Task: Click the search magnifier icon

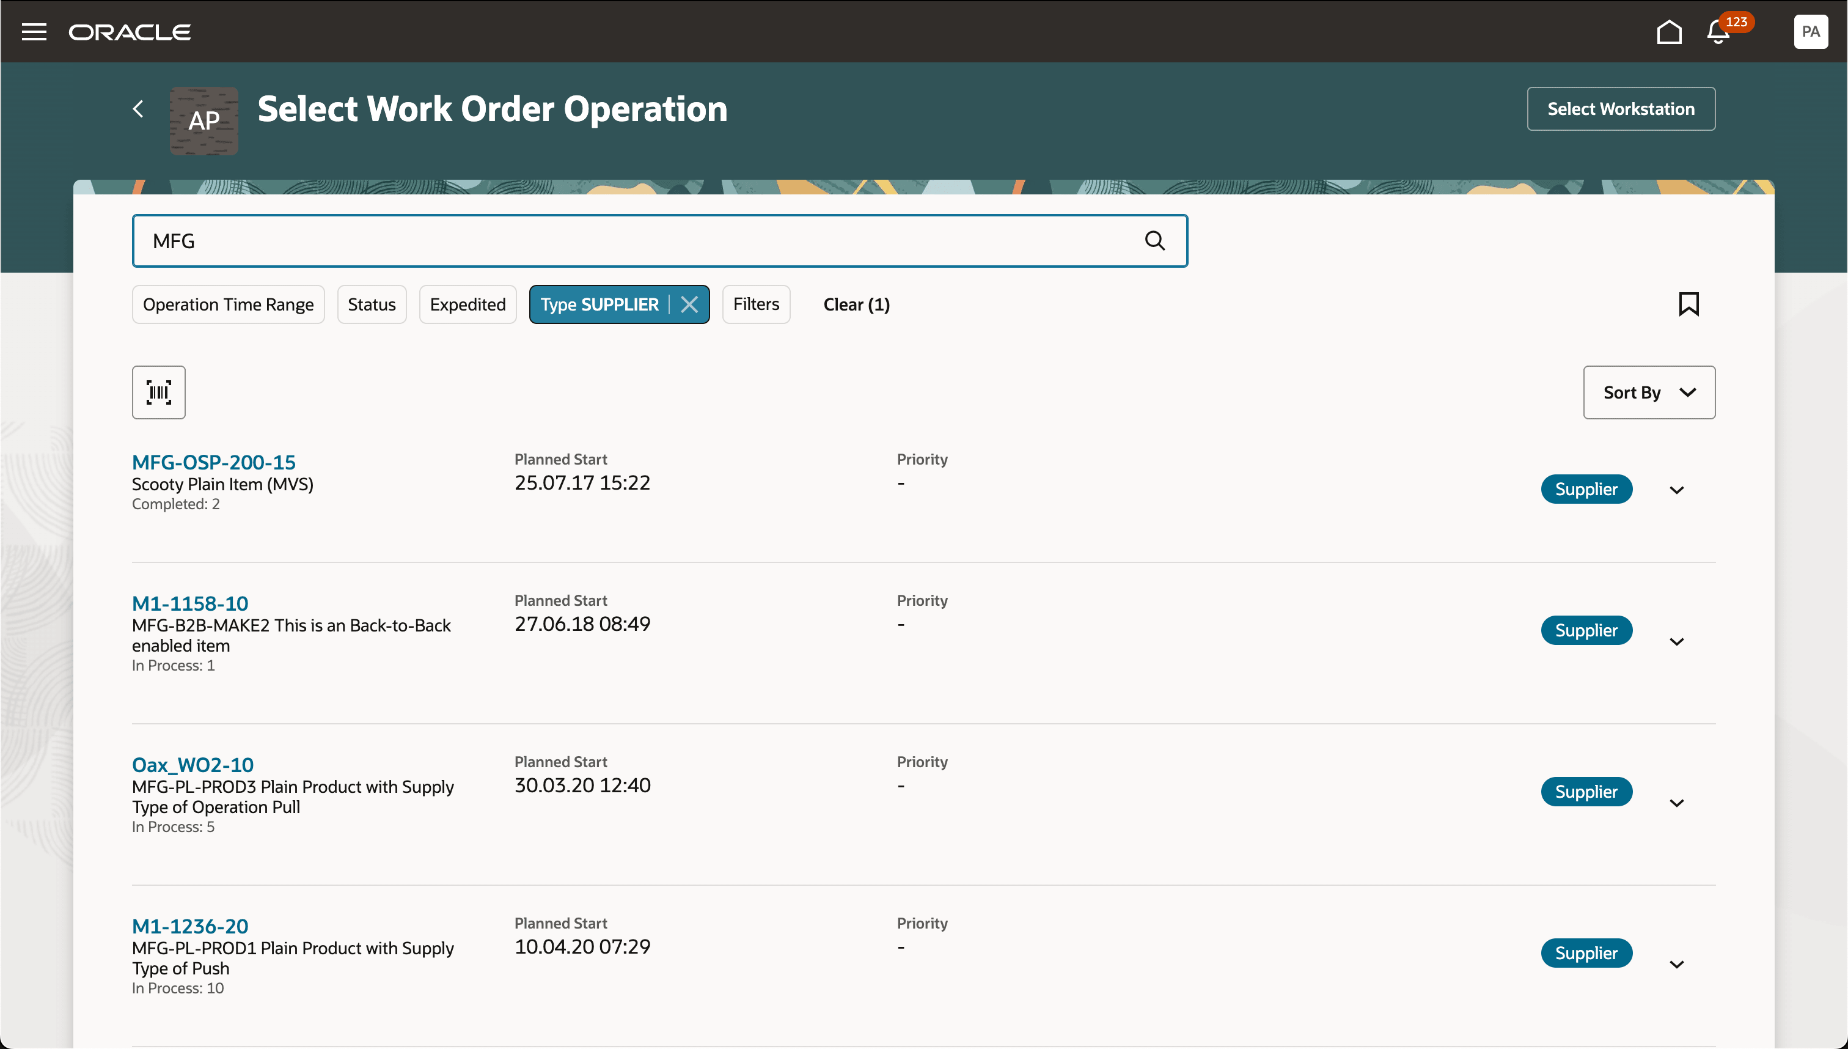Action: pos(1155,240)
